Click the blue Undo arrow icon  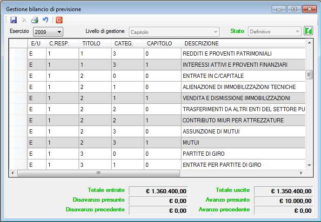(x=46, y=20)
